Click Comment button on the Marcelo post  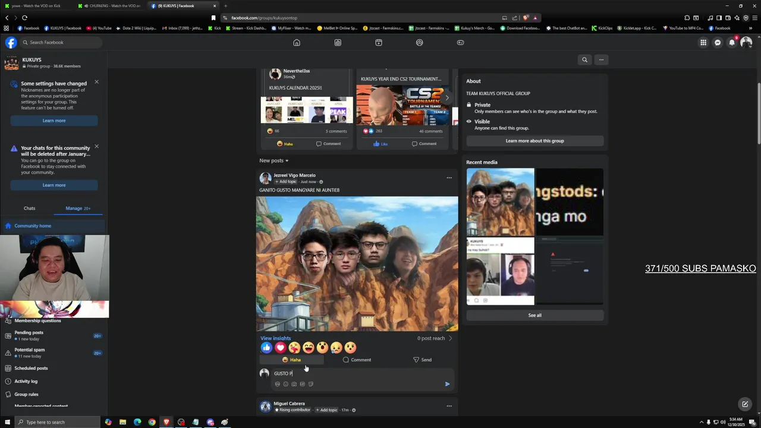(x=357, y=360)
